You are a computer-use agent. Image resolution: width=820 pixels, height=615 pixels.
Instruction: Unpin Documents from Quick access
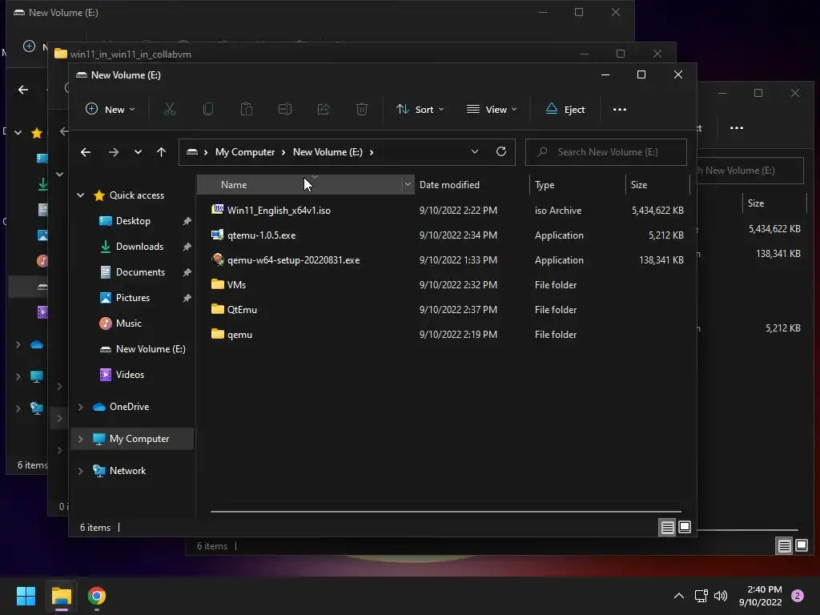[x=187, y=272]
